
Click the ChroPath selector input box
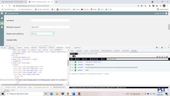click(x=123, y=54)
